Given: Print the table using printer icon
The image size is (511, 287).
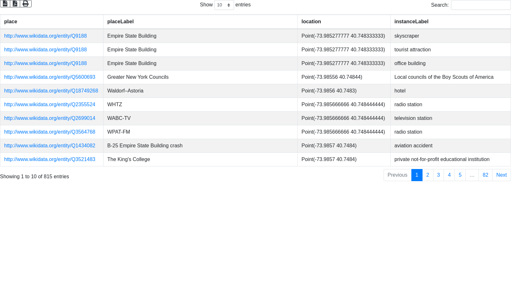Looking at the screenshot, I should coord(26,4).
